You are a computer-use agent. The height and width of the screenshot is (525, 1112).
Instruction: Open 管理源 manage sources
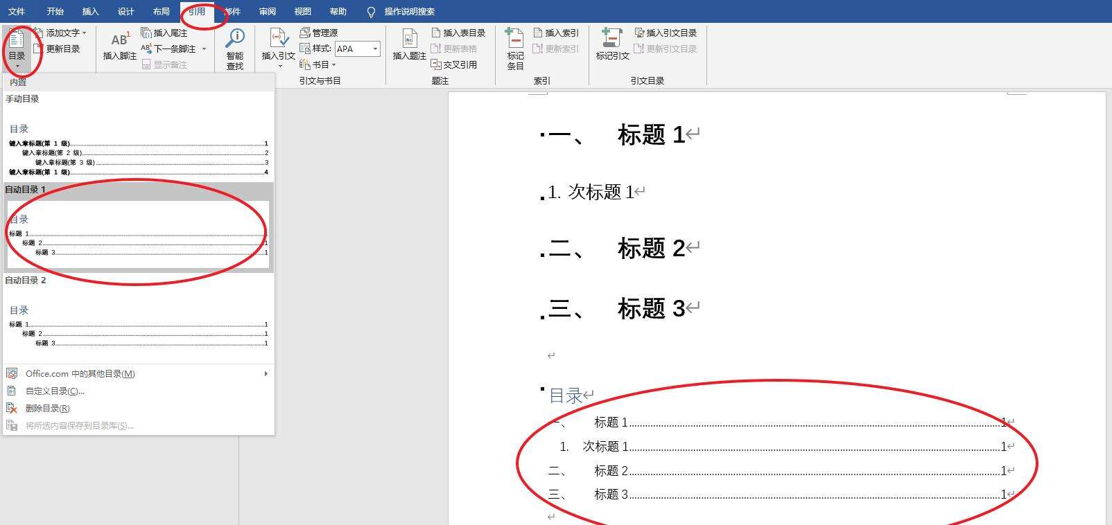click(x=319, y=33)
